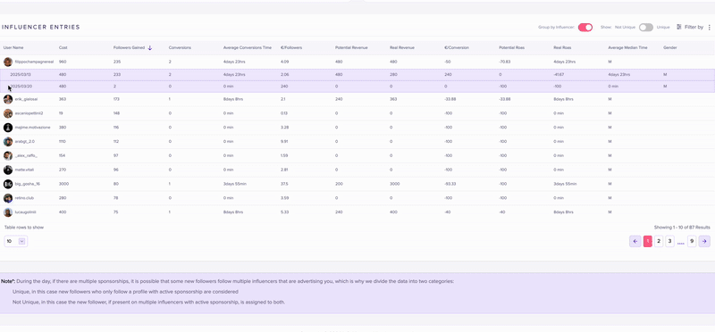The image size is (715, 332).
Task: Click username retino.club
Action: click(24, 198)
